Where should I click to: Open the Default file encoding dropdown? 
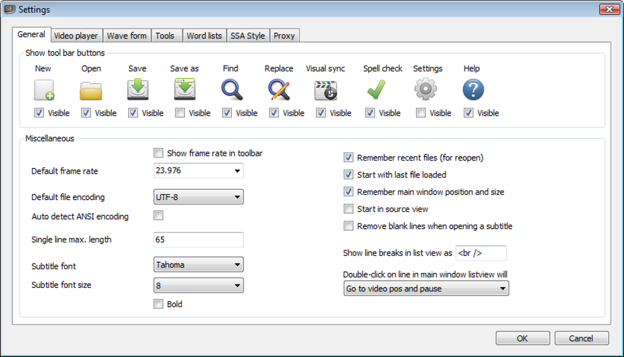pos(198,197)
